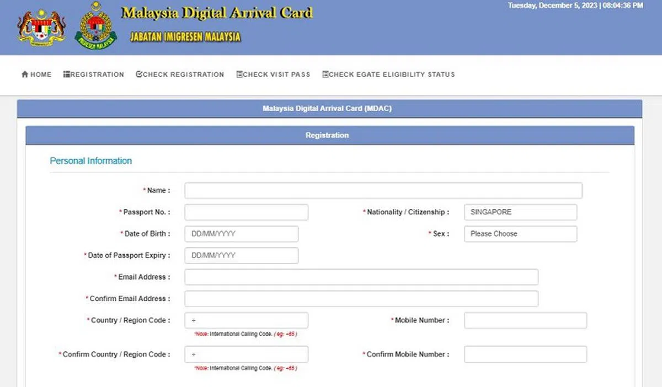Click the Jabatan Imigresen Malaysia heading
Screen dimensions: 662x387
click(x=185, y=37)
